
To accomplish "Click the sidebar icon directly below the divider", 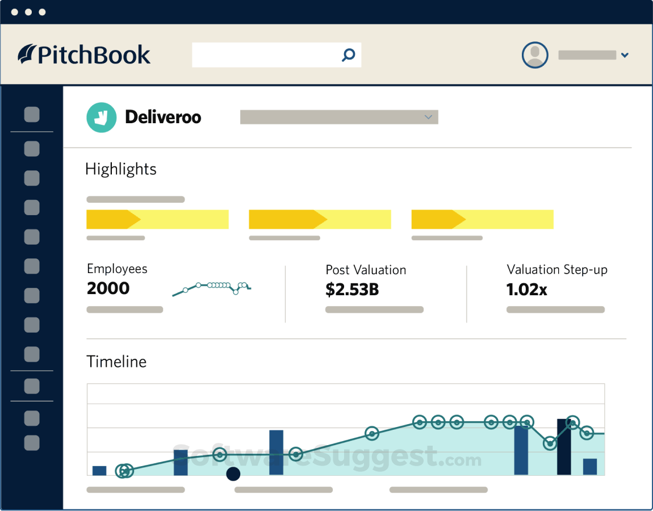I will click(x=31, y=148).
